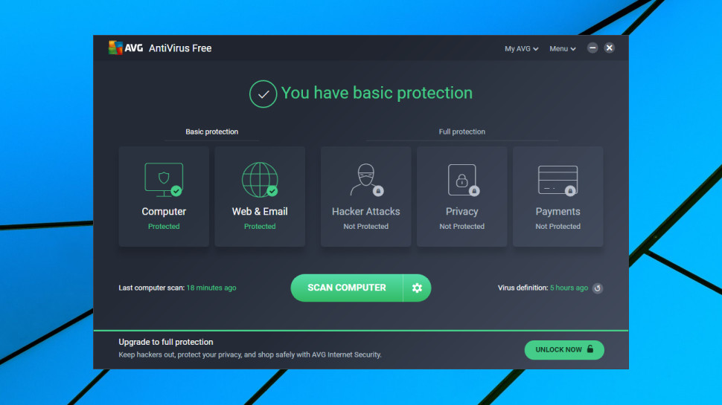Click the 'Protected' status under Web & Email
The height and width of the screenshot is (405, 722).
pyautogui.click(x=260, y=226)
